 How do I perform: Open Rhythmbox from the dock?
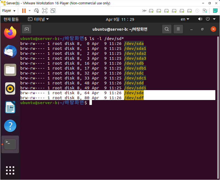tap(10, 88)
